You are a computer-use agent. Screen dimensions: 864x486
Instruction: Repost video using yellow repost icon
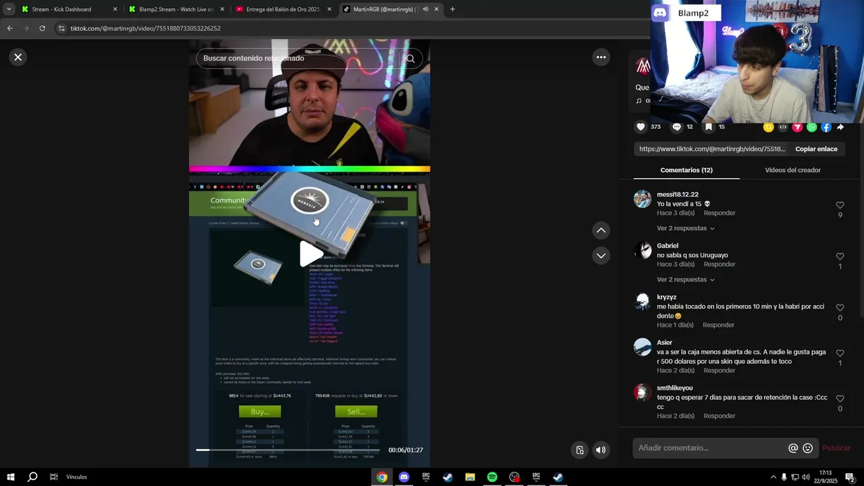click(x=768, y=127)
